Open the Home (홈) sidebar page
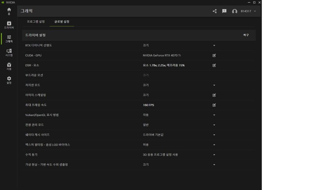The width and height of the screenshot is (311, 190). tap(9, 11)
